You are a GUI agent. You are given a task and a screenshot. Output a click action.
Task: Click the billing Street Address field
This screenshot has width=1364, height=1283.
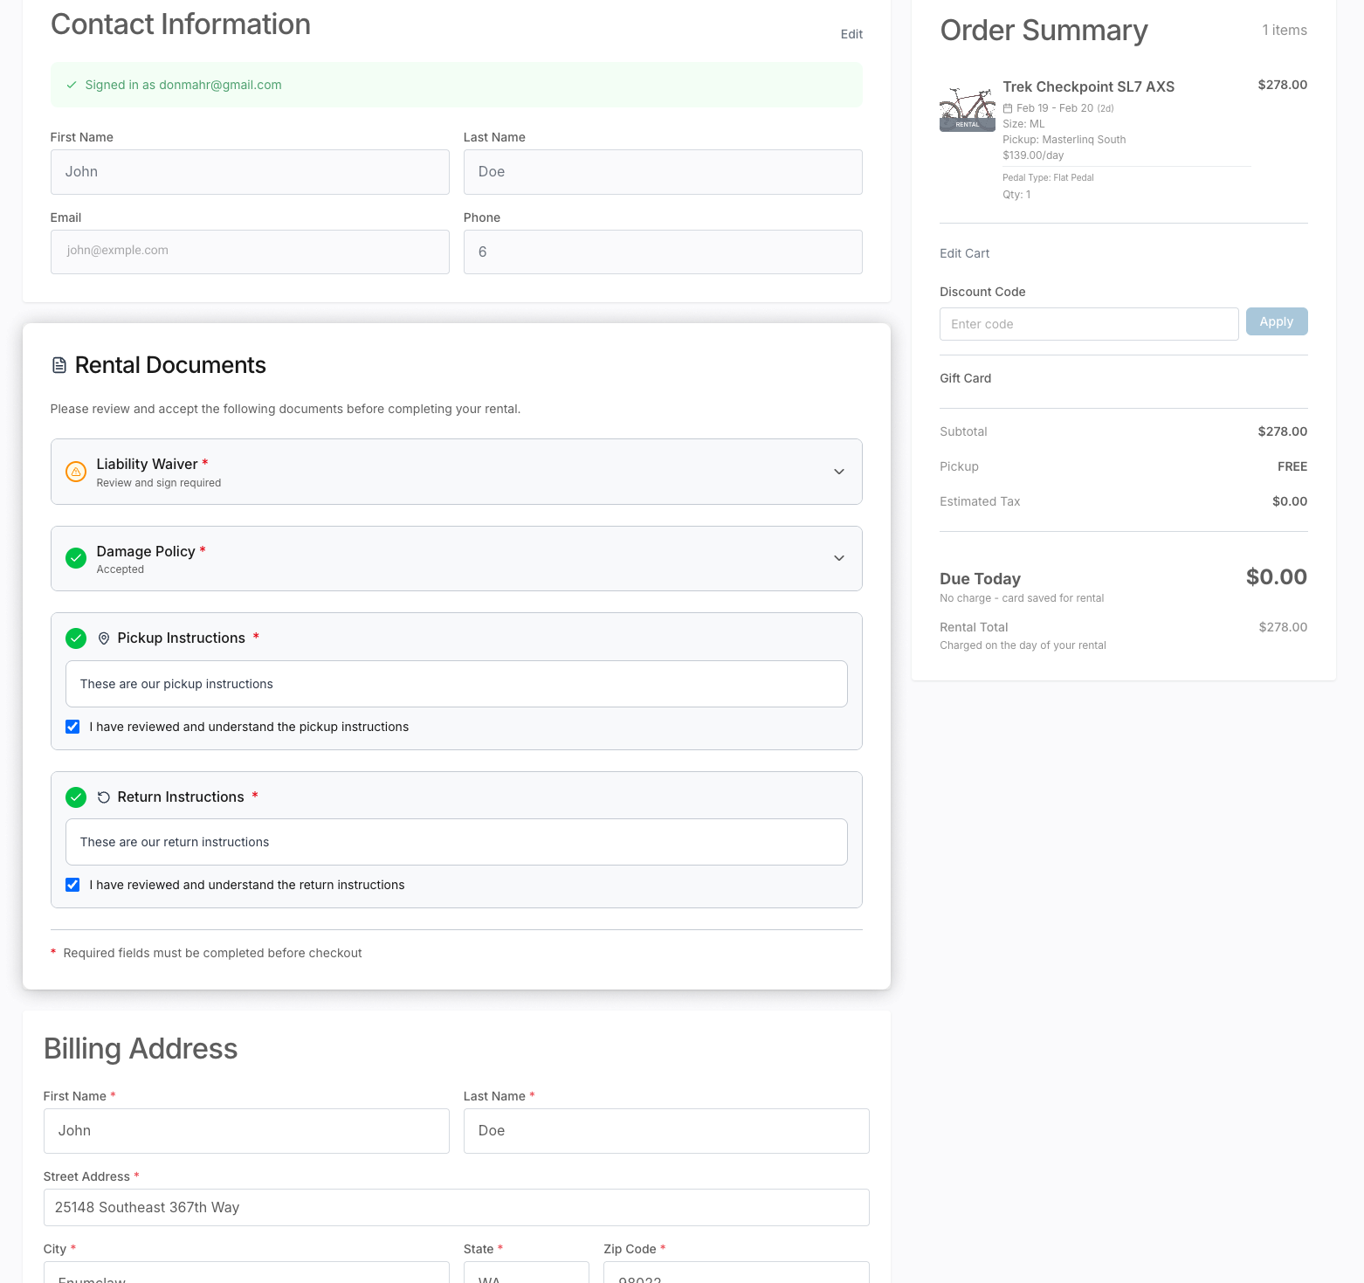pyautogui.click(x=456, y=1207)
